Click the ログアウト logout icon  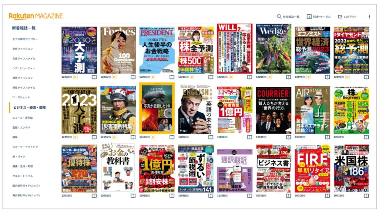(x=340, y=16)
